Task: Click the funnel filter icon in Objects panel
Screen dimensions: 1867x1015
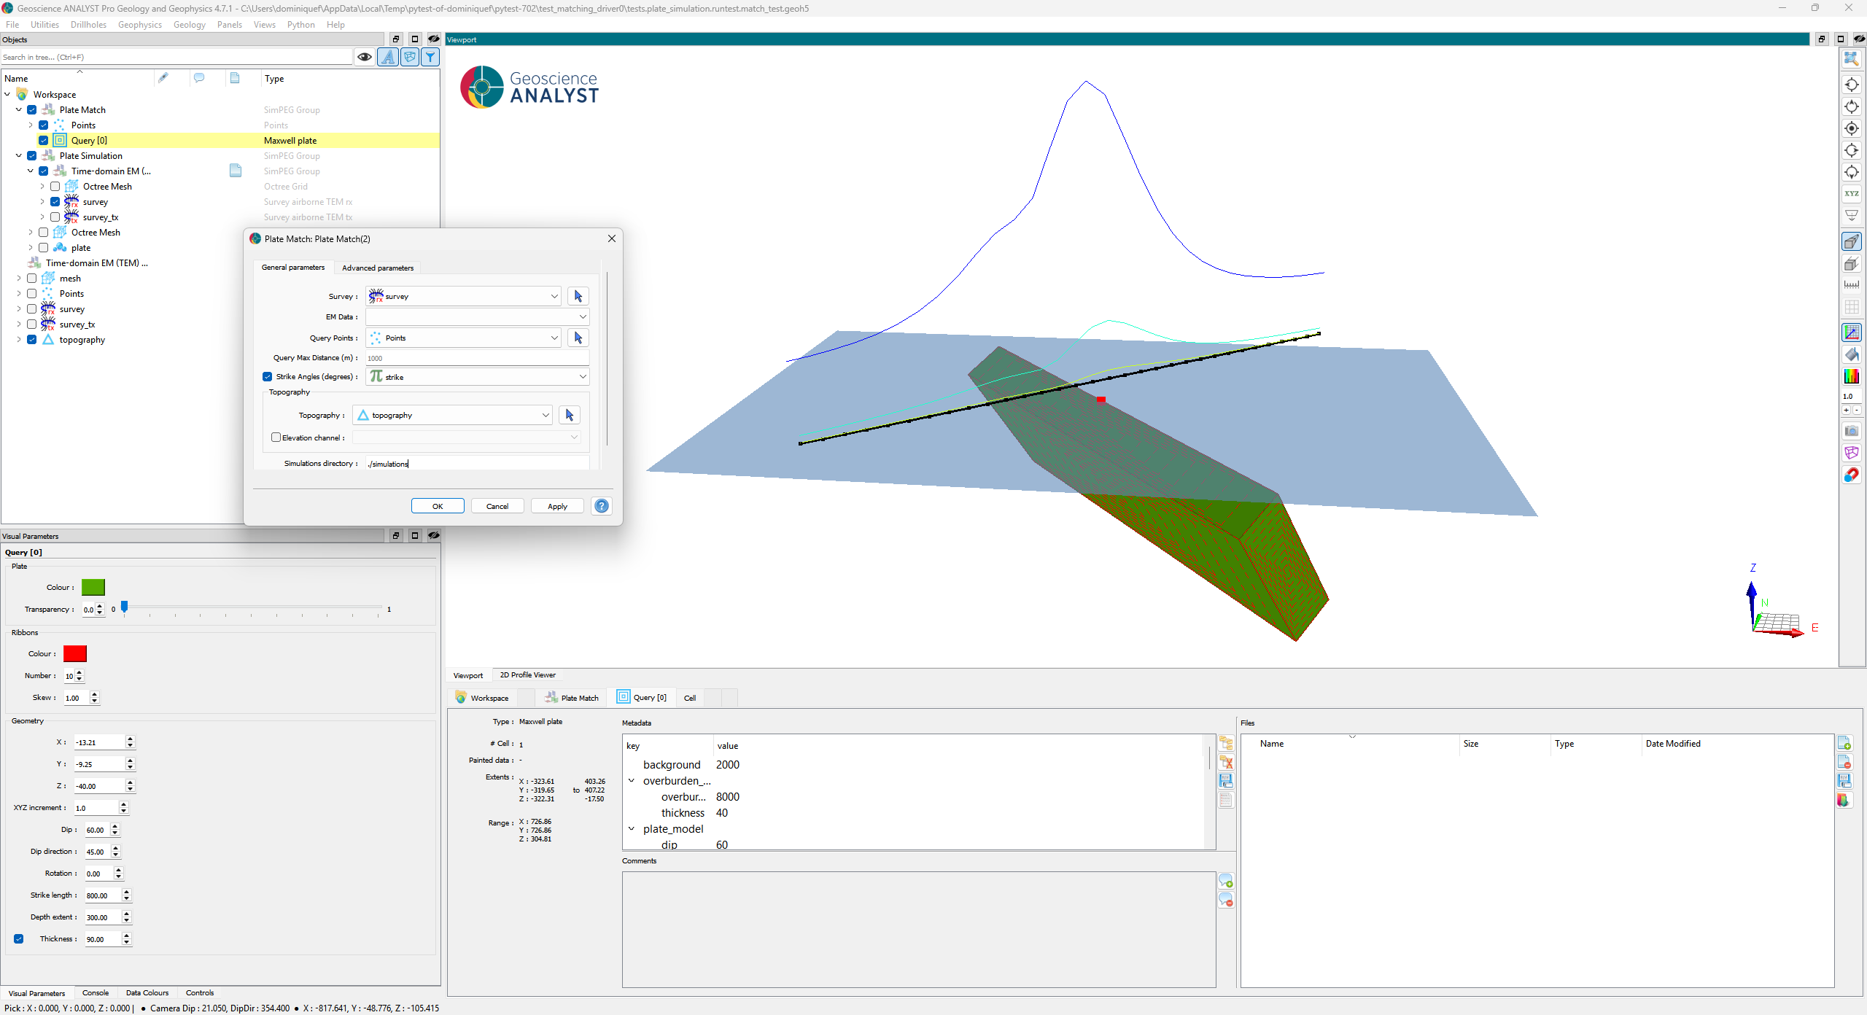Action: click(431, 57)
